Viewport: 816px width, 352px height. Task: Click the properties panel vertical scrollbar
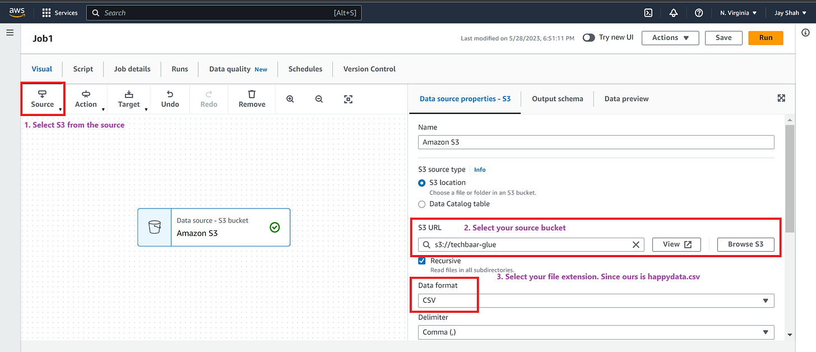point(790,178)
